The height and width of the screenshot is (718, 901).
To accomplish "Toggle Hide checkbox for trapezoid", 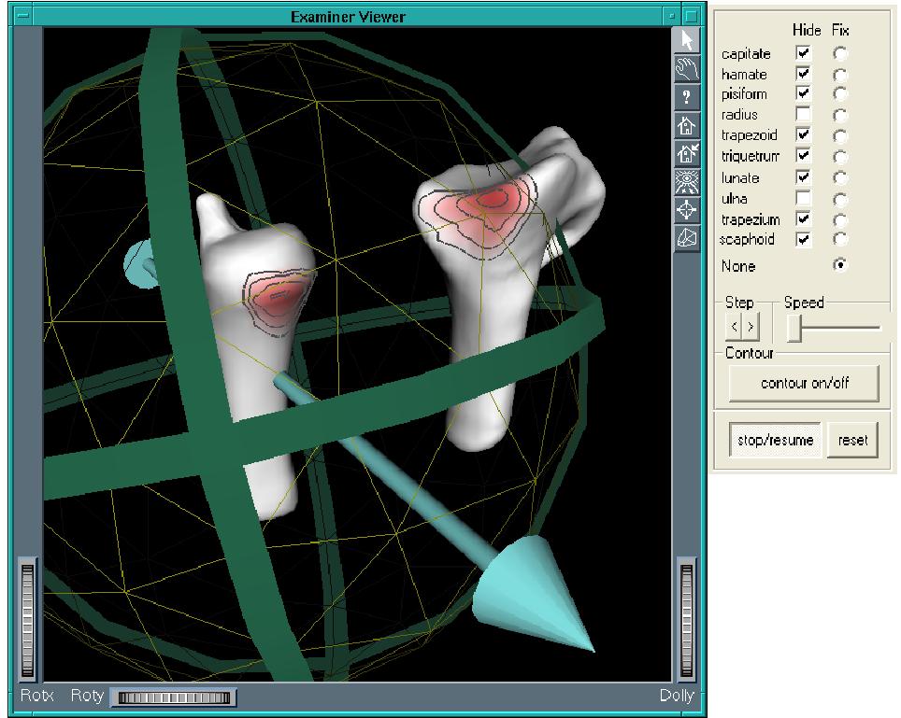I will pyautogui.click(x=803, y=134).
